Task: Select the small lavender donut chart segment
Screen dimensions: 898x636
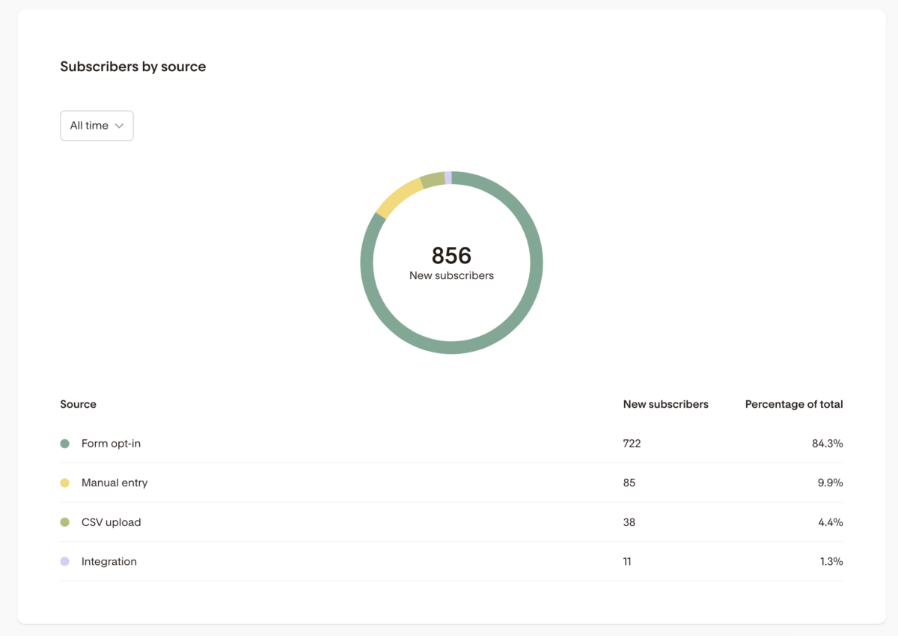Action: [448, 177]
